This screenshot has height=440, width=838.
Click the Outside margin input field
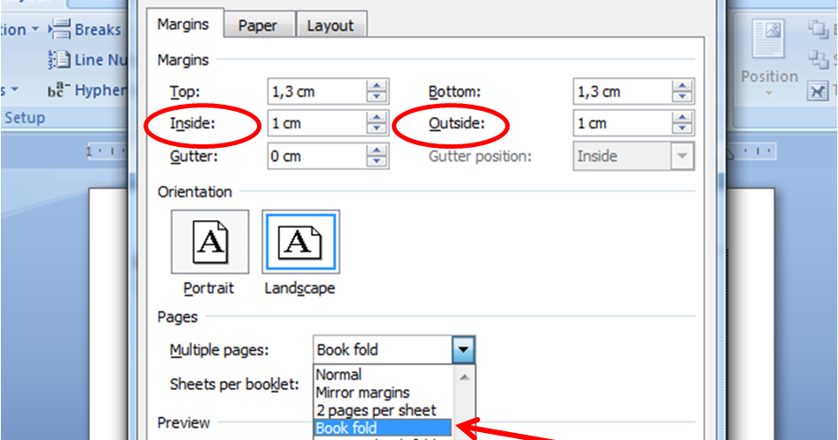(622, 123)
